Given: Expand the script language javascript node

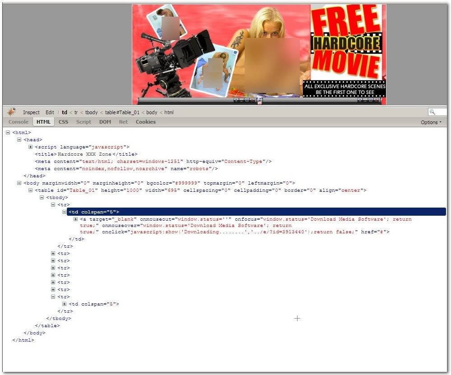Looking at the screenshot, I should point(30,147).
